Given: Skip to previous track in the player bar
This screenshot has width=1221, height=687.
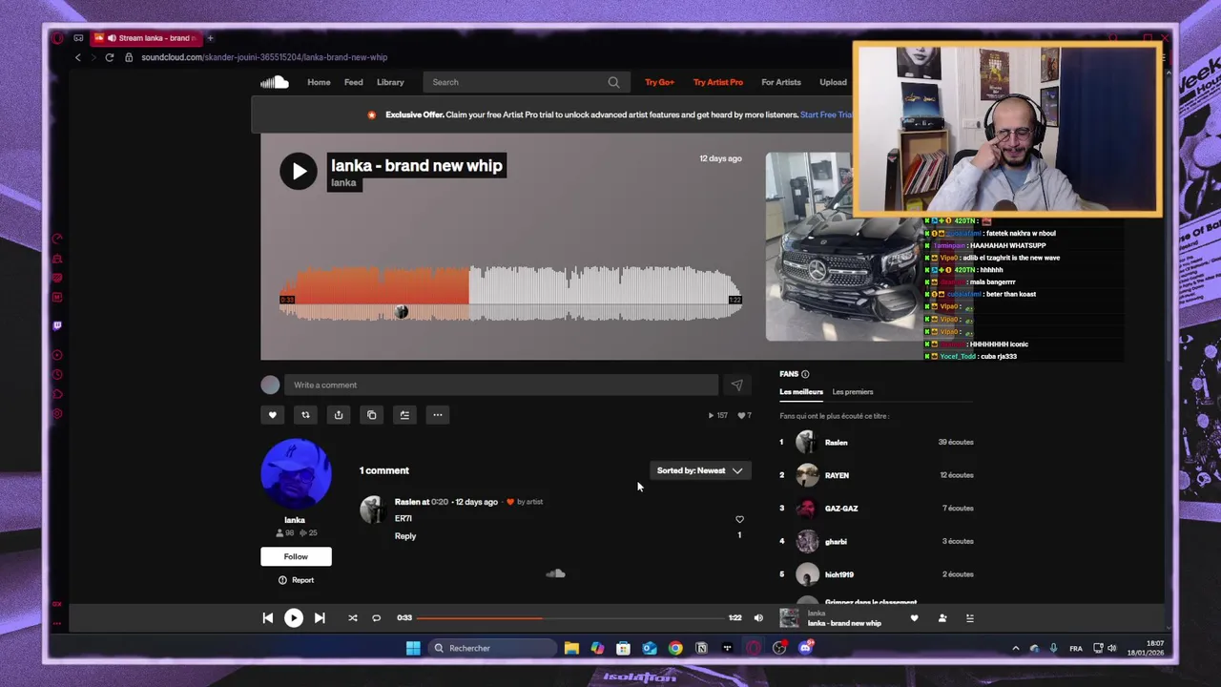Looking at the screenshot, I should (x=268, y=618).
